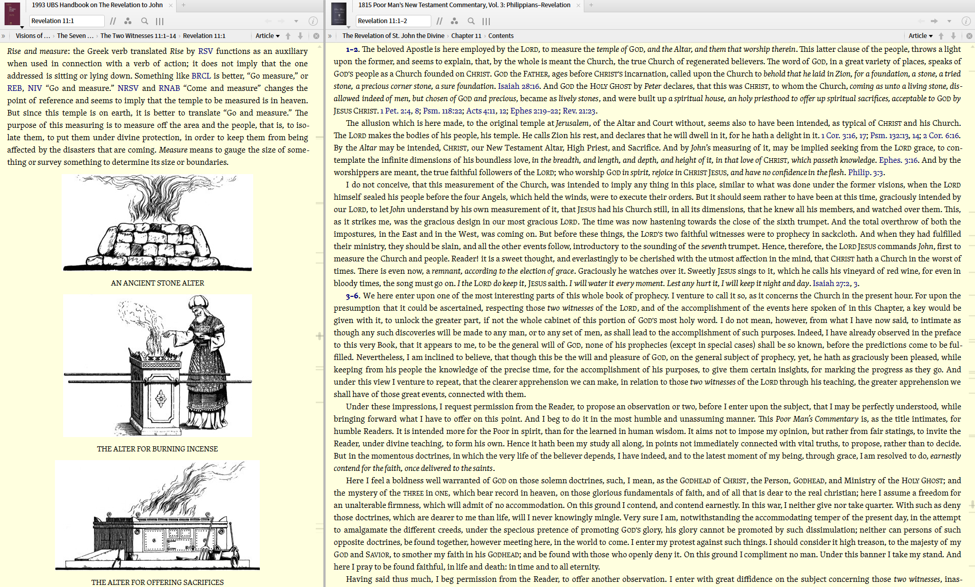This screenshot has width=975, height=587.
Task: Go to 'Chapter 11' breadcrumb
Action: [466, 36]
